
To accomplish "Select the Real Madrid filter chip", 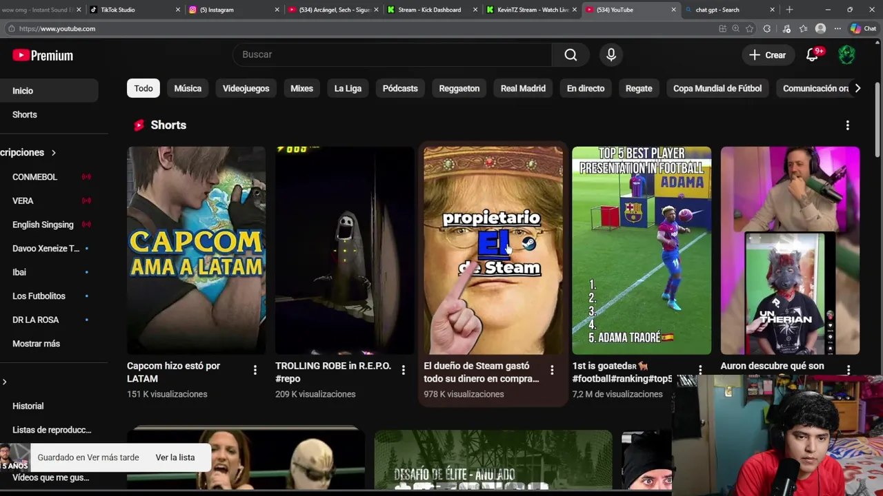I will point(523,88).
